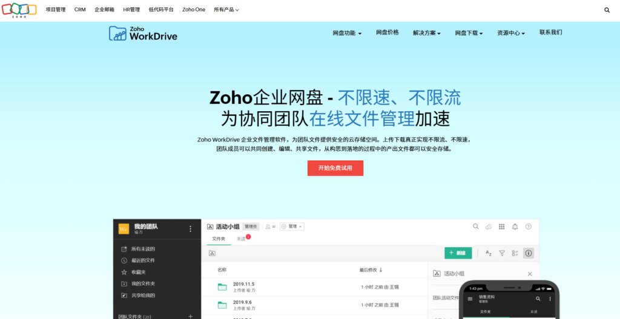Go to 联系我们 page
This screenshot has height=319, width=620.
550,33
